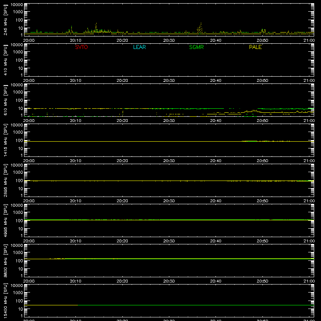Select the 15400 MHz [SFU] axis title

coord(6,301)
